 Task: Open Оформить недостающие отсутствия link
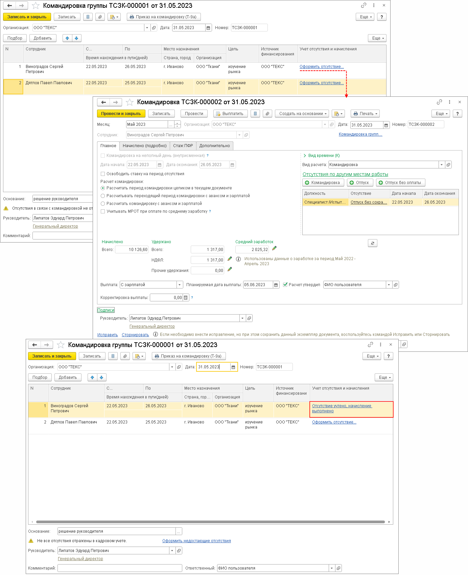(196, 541)
